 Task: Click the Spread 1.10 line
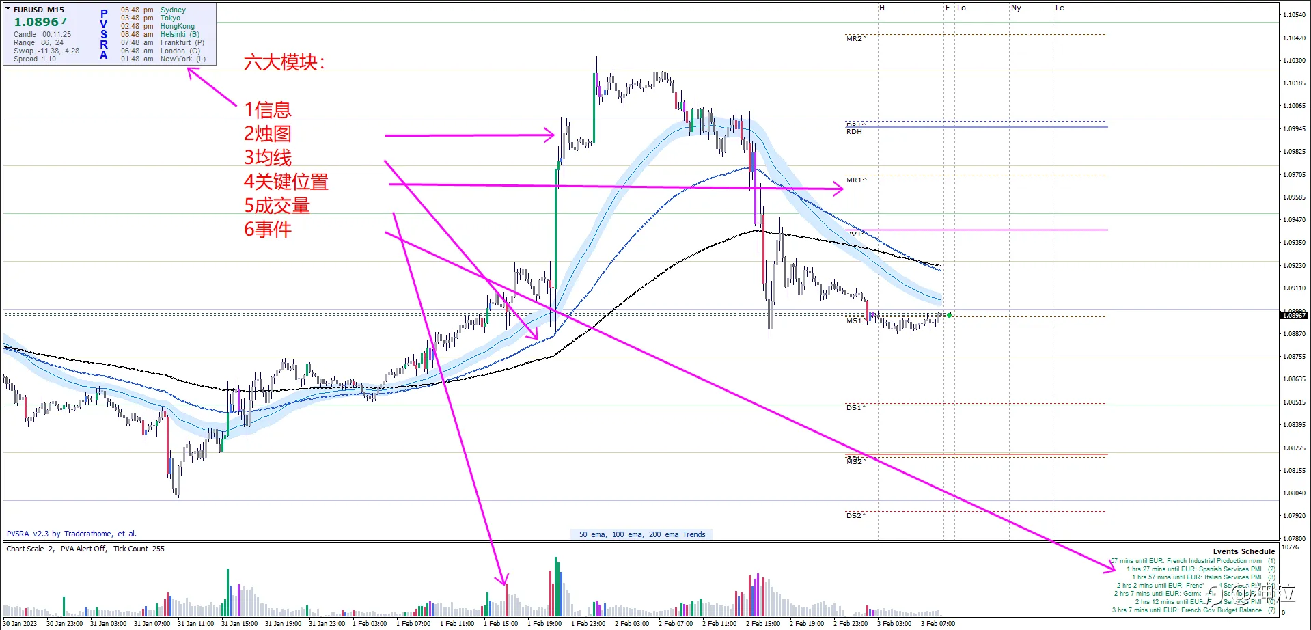(x=35, y=59)
